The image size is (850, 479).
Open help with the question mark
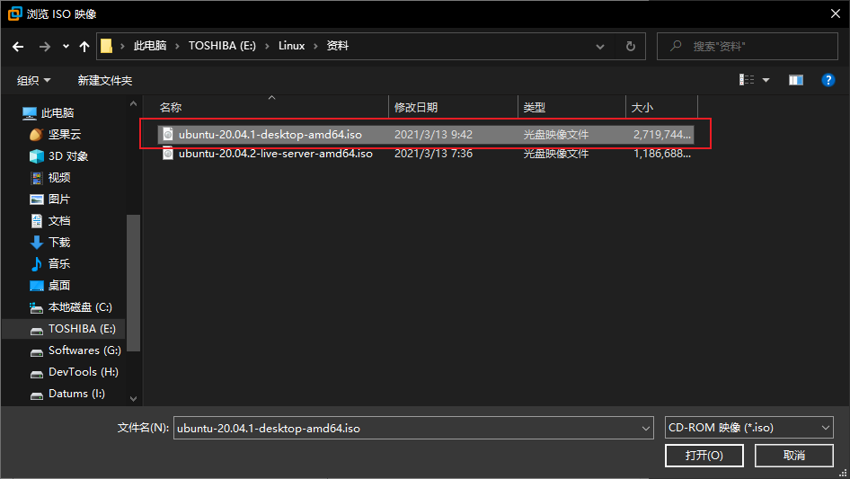[828, 80]
